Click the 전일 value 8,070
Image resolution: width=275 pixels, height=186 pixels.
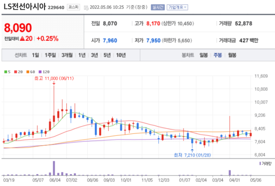110,24
